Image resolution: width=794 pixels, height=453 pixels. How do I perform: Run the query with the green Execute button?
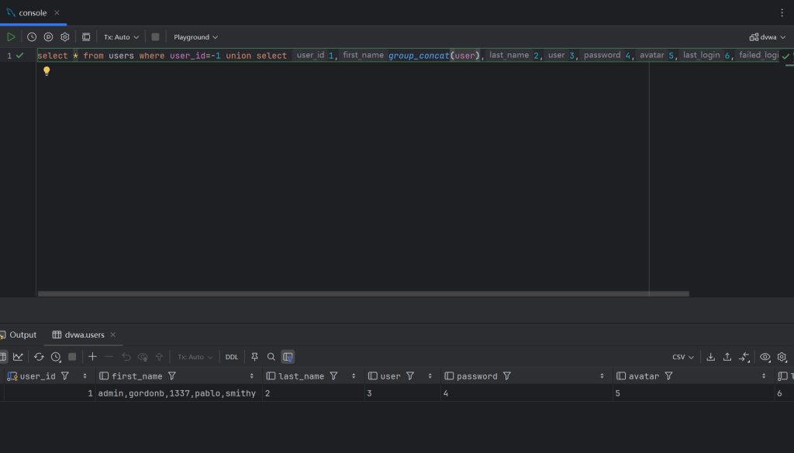click(11, 37)
